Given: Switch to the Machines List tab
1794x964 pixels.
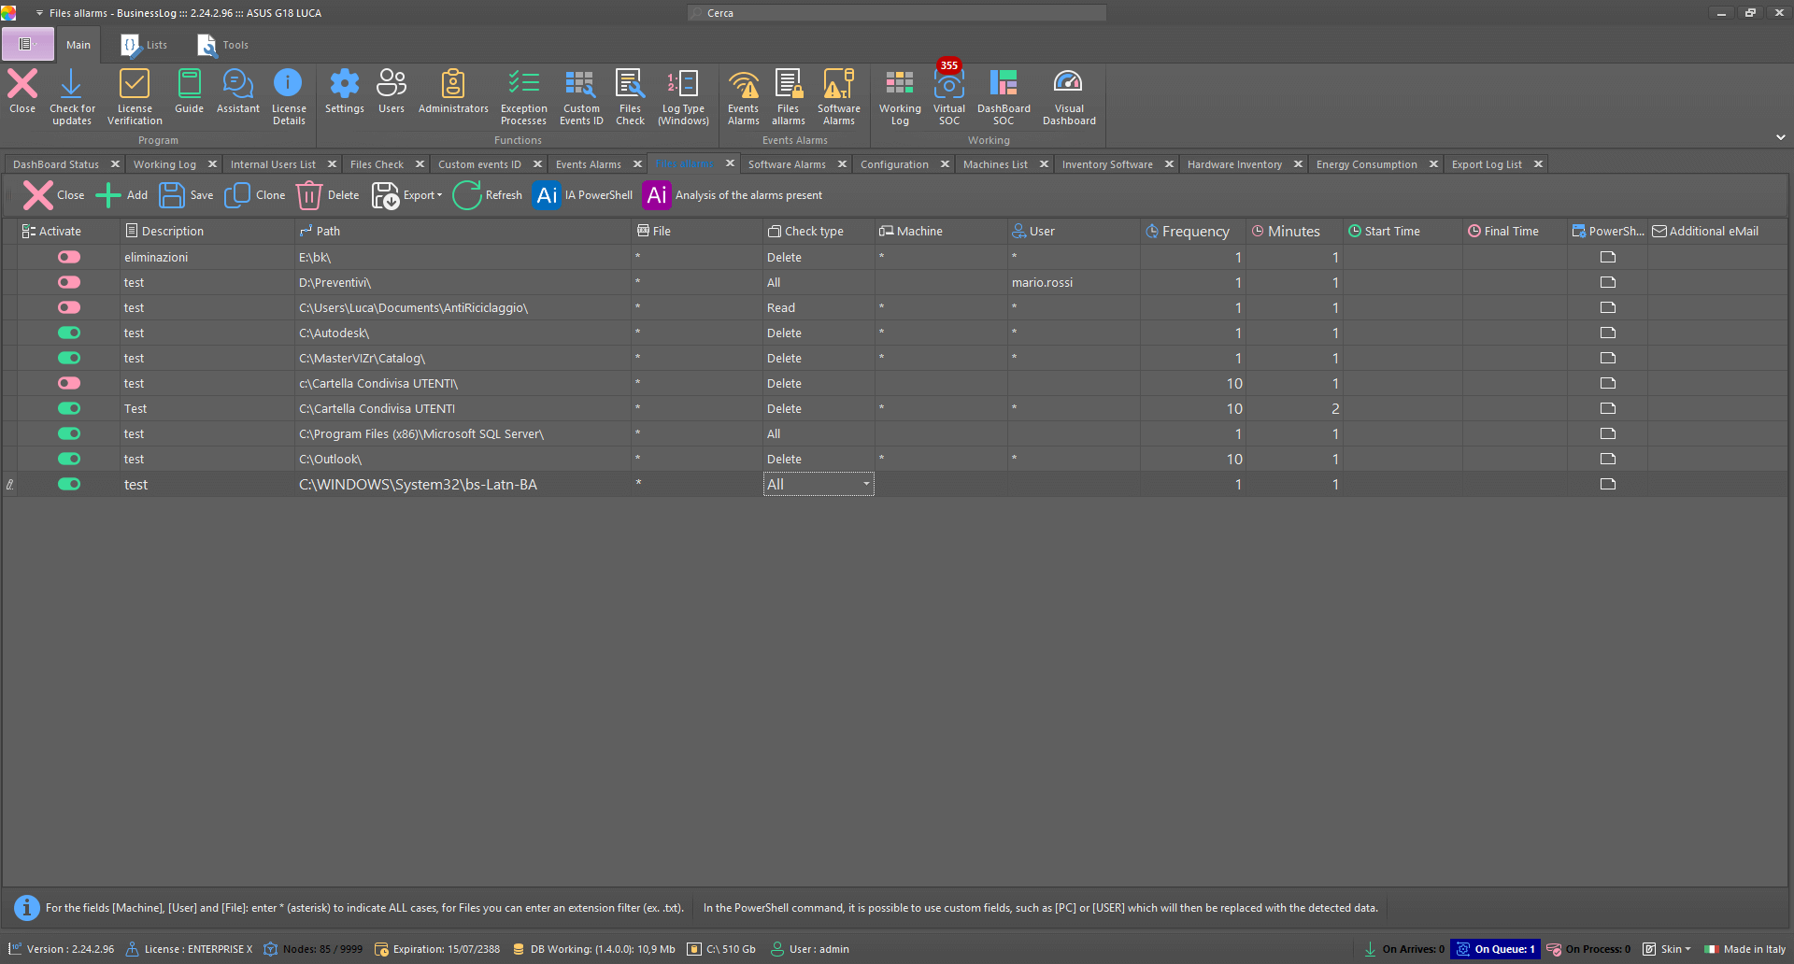Looking at the screenshot, I should coord(995,164).
